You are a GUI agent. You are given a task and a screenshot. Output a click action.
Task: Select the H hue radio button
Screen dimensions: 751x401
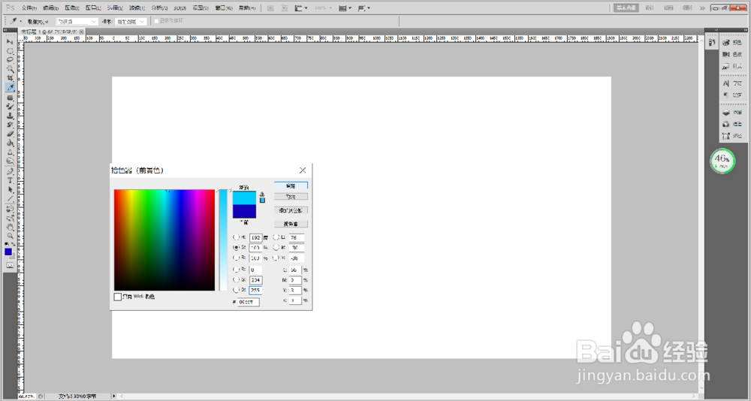click(236, 237)
